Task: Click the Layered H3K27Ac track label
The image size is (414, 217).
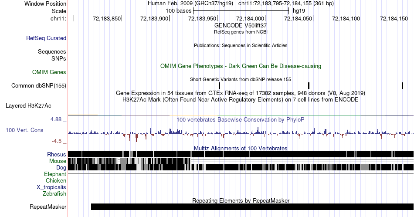Action: (28, 105)
